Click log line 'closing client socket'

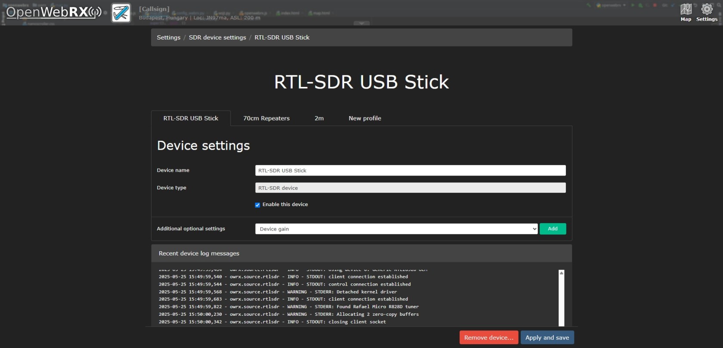click(x=272, y=322)
